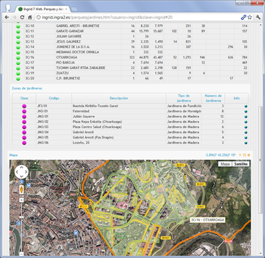Click the map pan direction control
This screenshot has height=258, width=265.
click(x=21, y=172)
